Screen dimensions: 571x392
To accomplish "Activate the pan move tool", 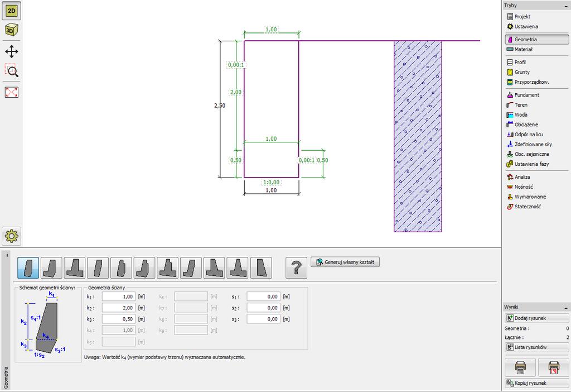I will (x=12, y=51).
